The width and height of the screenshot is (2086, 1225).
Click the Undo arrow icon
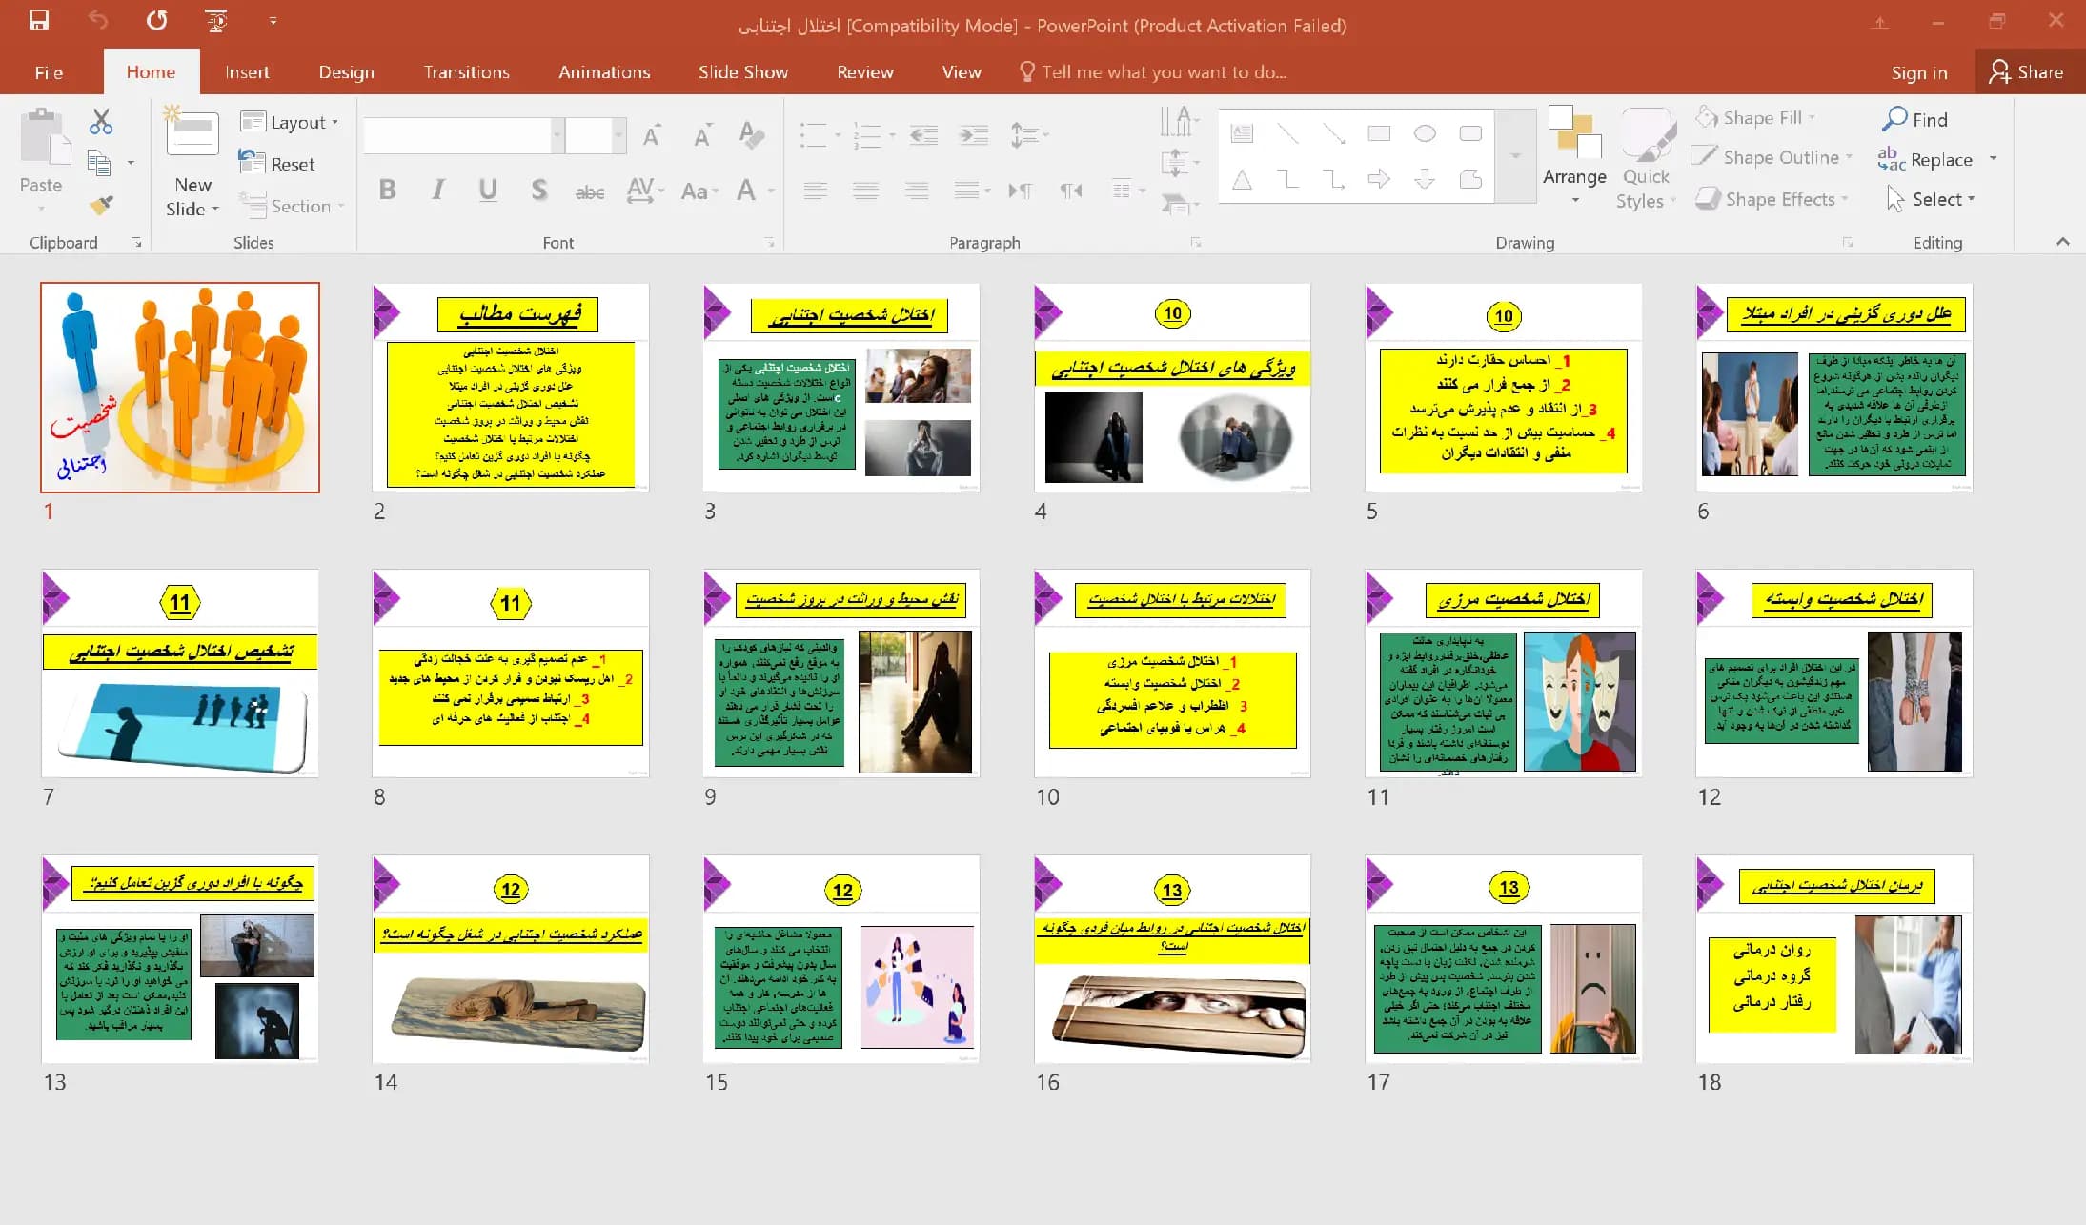click(98, 20)
